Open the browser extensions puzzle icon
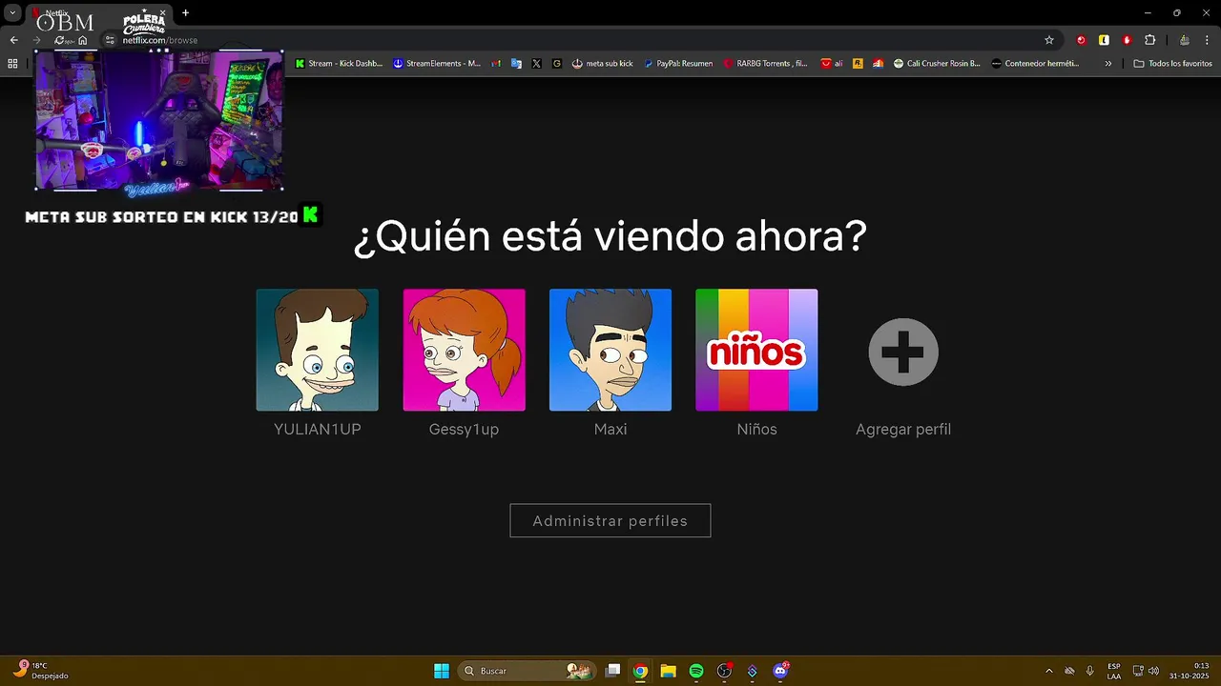The width and height of the screenshot is (1221, 686). point(1150,40)
